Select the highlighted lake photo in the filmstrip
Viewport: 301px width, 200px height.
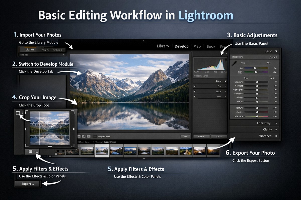[x=102, y=150]
